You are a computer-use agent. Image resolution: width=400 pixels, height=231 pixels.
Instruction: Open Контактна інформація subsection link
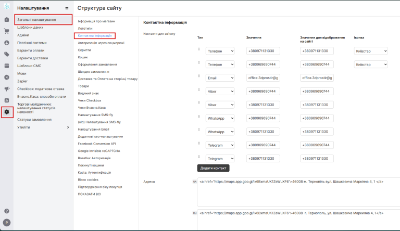click(95, 36)
